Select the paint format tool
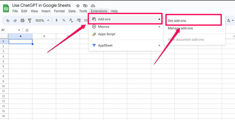The image size is (235, 120). (30, 20)
